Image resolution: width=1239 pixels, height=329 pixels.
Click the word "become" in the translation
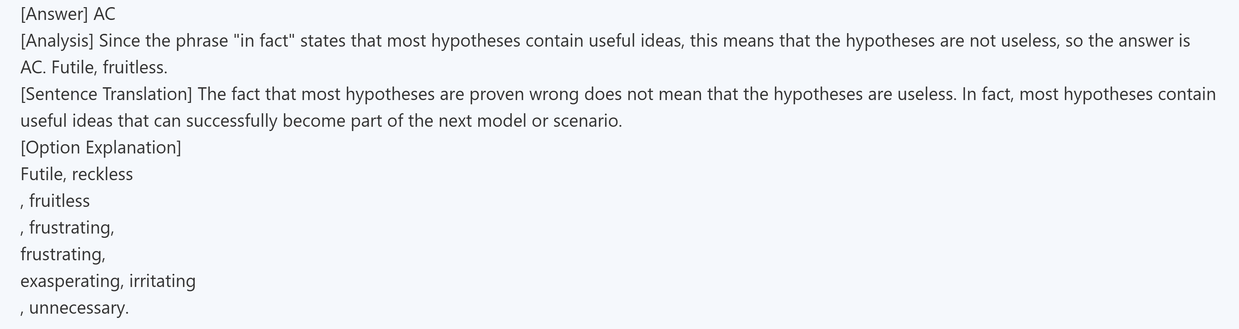coord(314,121)
